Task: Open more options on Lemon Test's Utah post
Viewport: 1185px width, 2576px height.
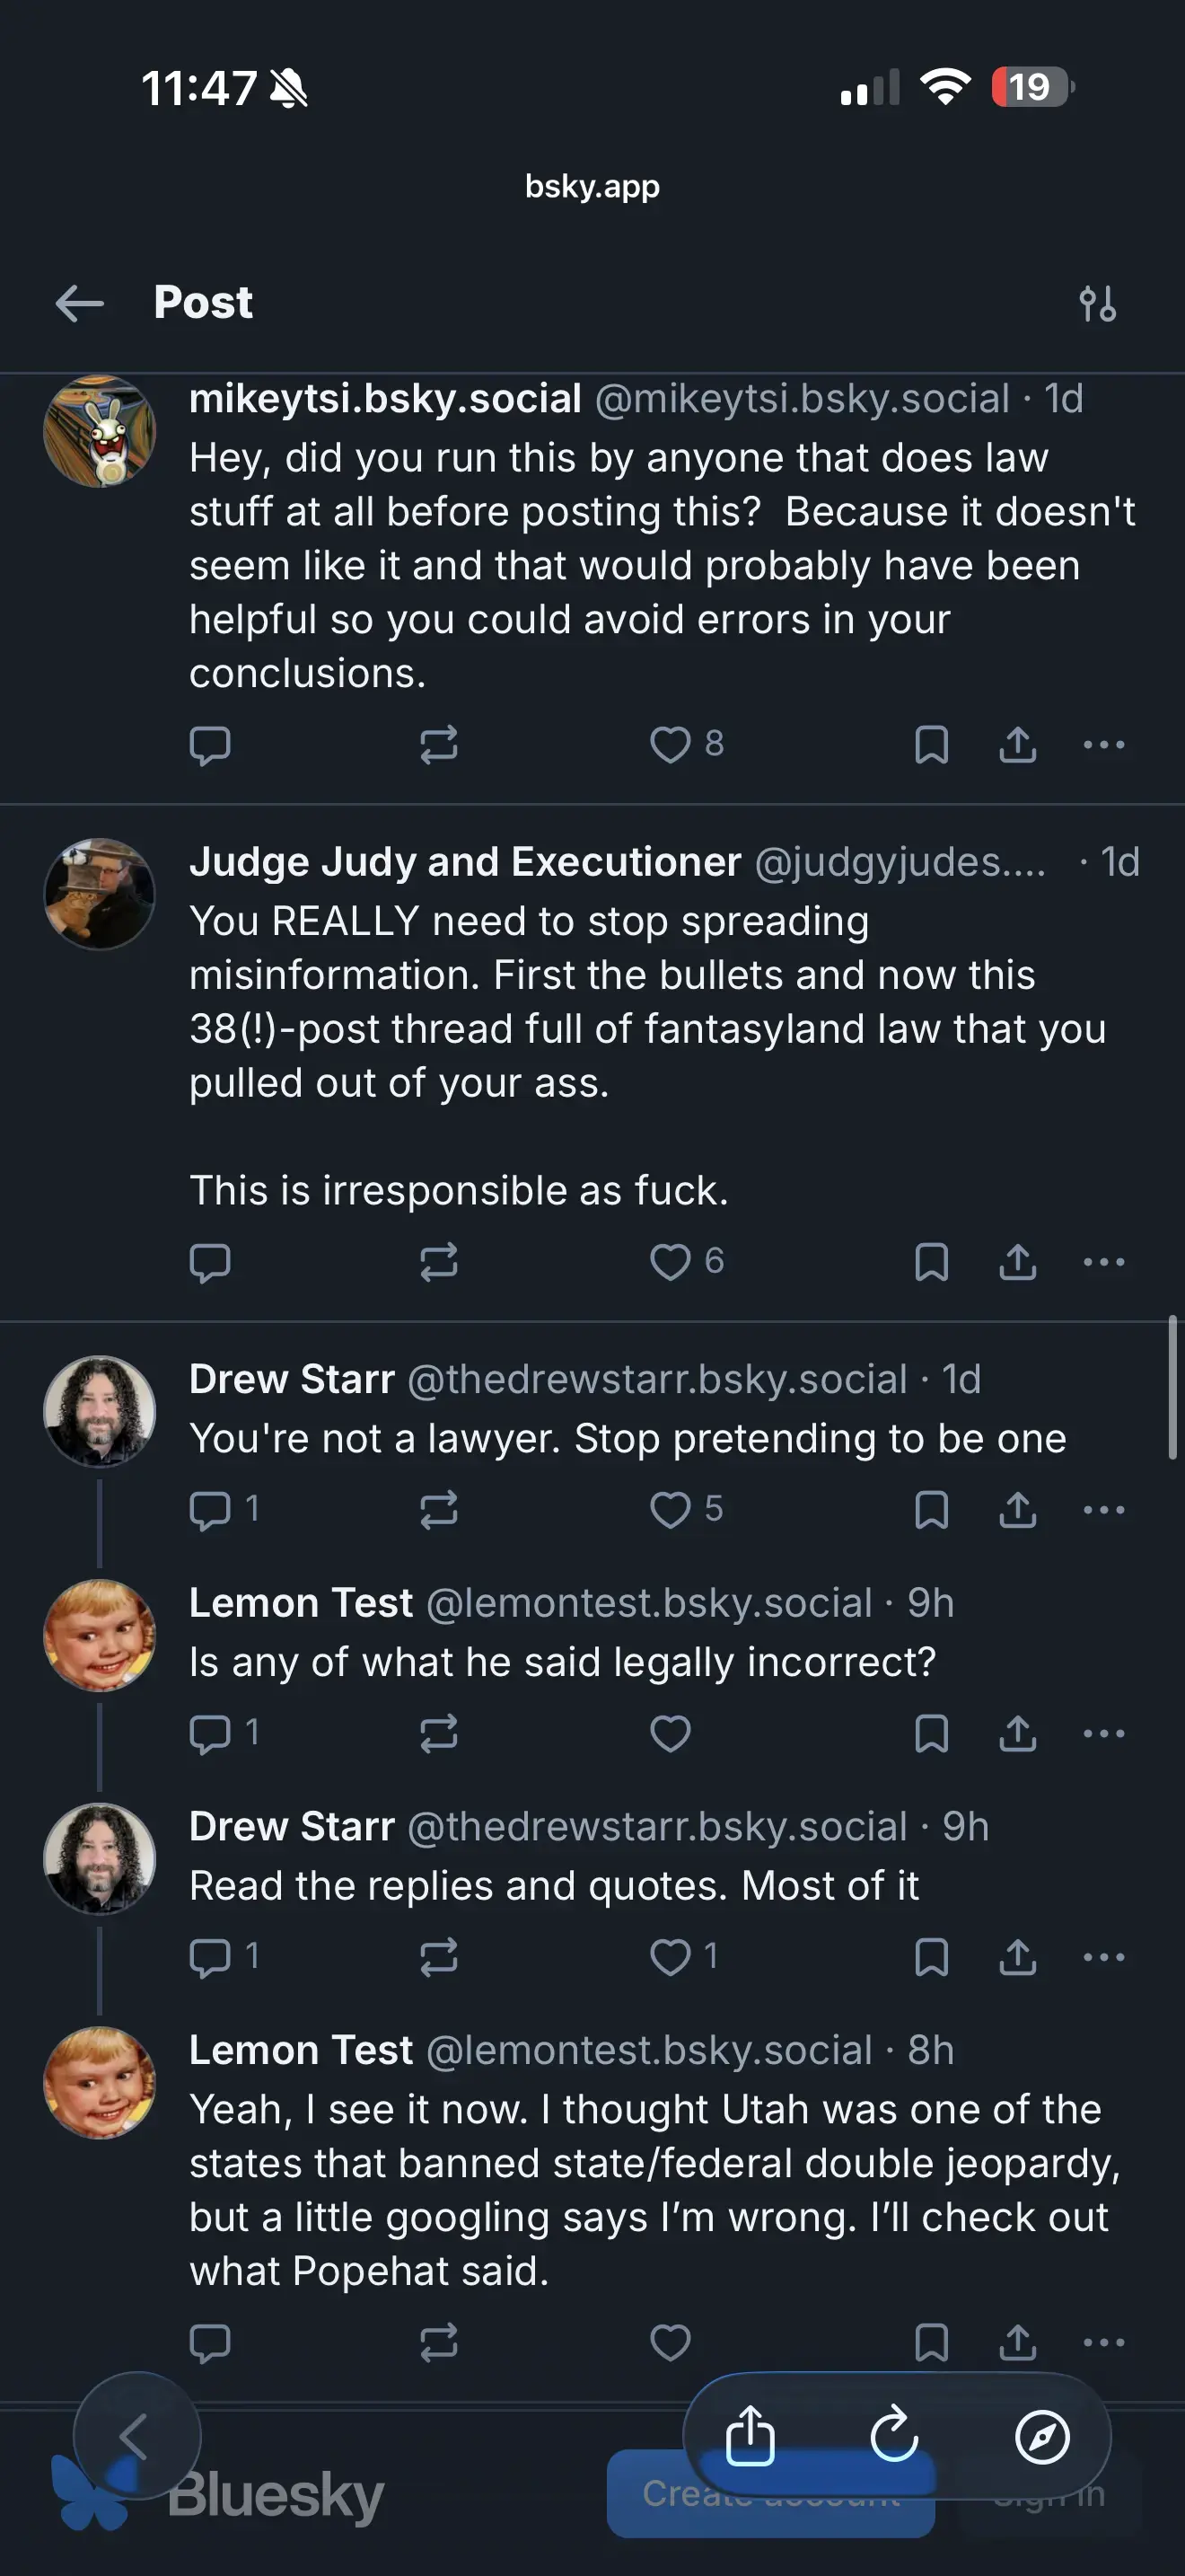Action: pos(1103,2342)
